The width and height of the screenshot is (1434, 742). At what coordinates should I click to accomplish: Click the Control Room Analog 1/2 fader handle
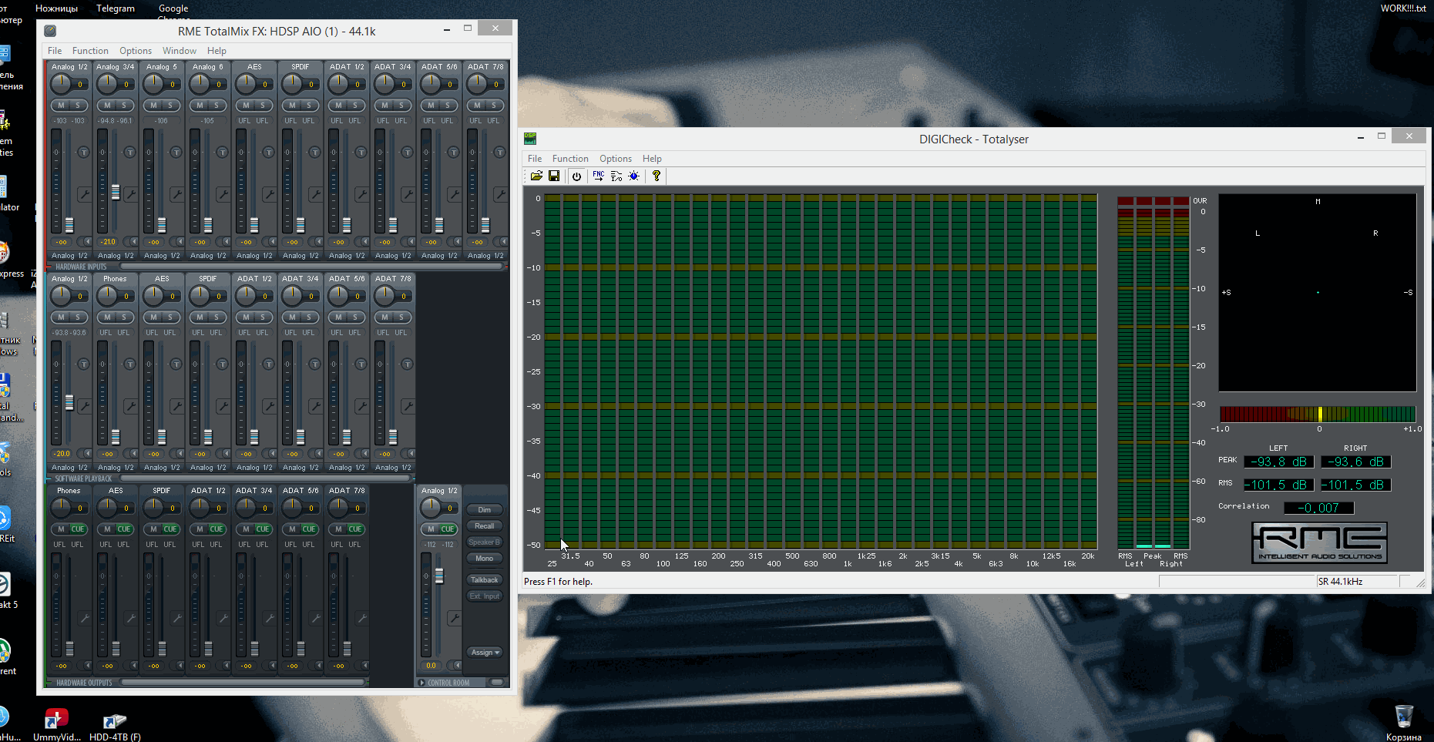(439, 576)
